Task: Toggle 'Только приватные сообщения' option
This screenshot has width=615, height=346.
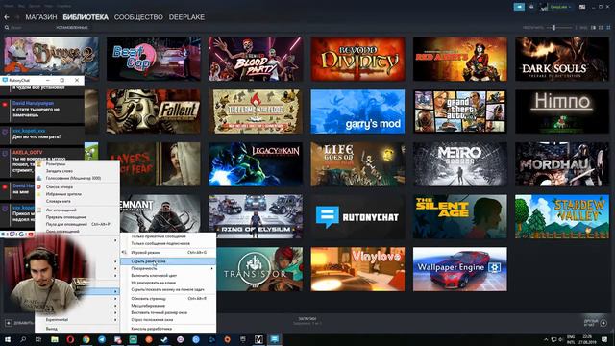Action: coord(168,236)
